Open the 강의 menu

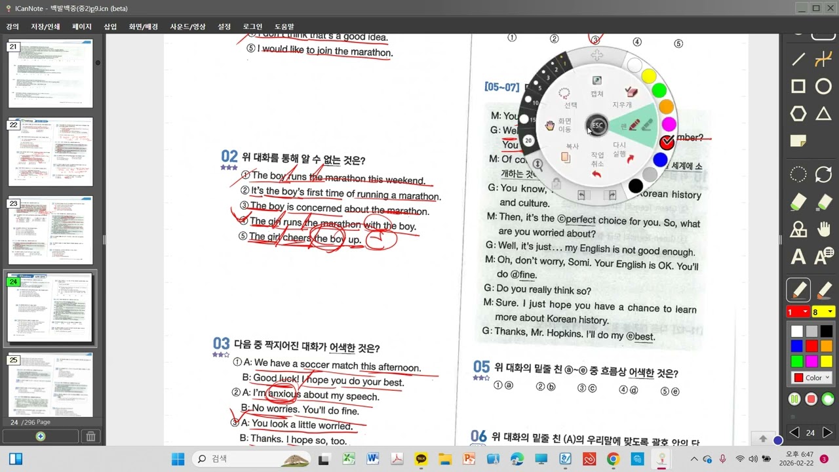12,27
